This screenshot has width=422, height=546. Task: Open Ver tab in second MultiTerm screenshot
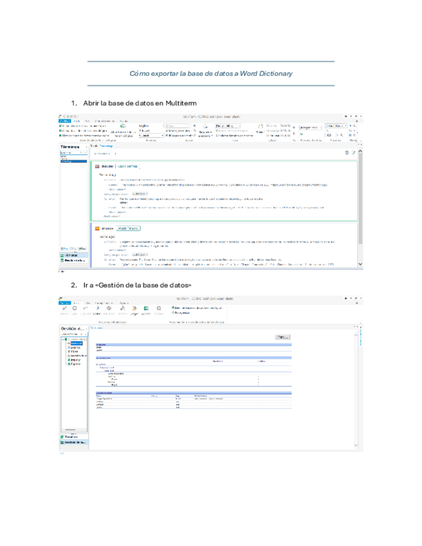[x=88, y=303]
